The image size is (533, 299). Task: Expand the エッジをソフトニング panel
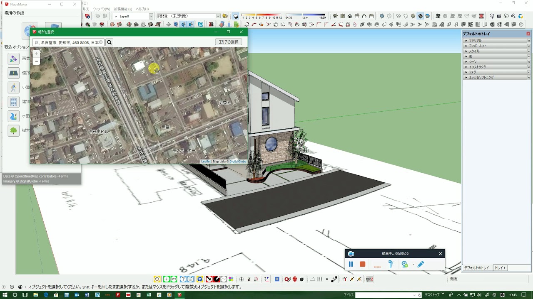[496, 77]
